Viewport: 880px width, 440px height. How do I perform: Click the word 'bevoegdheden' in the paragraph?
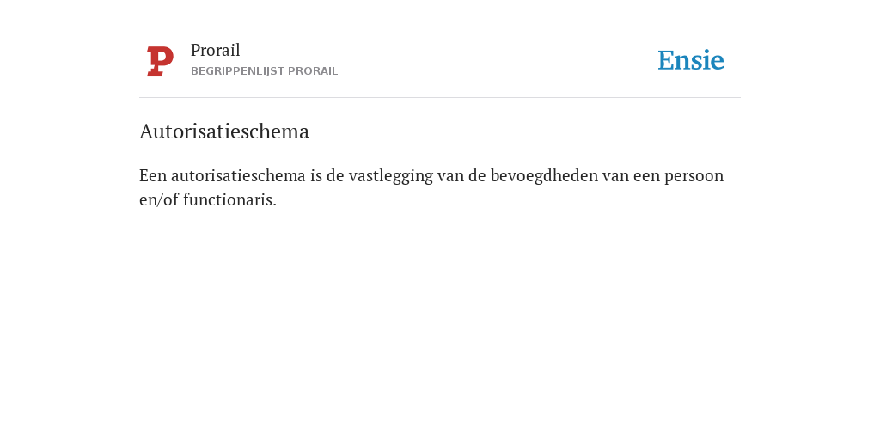coord(544,176)
